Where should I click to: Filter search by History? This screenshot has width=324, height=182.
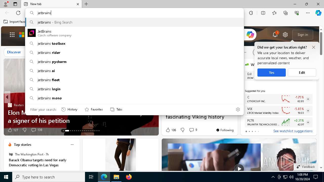69,109
